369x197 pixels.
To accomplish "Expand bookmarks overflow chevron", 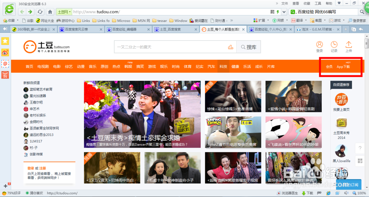I will (232, 21).
